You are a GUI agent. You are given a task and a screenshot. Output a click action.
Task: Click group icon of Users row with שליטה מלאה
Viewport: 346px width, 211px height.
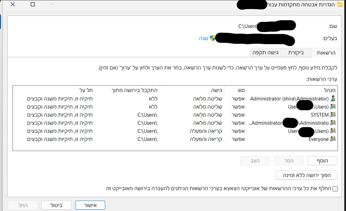click(333, 107)
